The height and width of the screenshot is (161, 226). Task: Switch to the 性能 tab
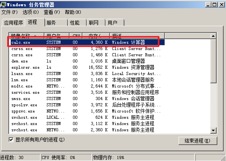[x=77, y=23]
